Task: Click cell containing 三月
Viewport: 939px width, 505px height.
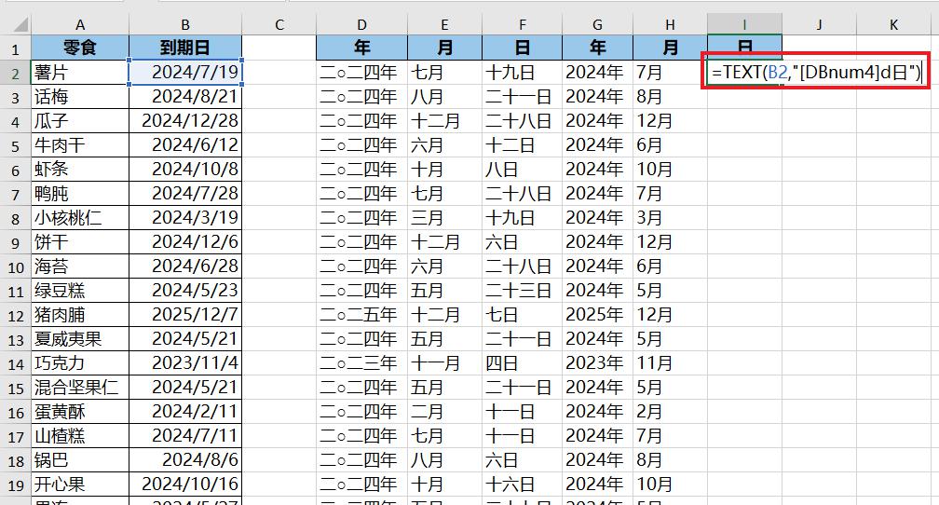Action: (444, 218)
